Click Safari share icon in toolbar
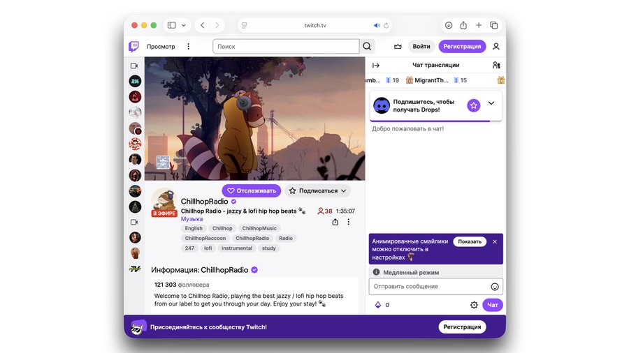This screenshot has height=353, width=629. tap(463, 25)
